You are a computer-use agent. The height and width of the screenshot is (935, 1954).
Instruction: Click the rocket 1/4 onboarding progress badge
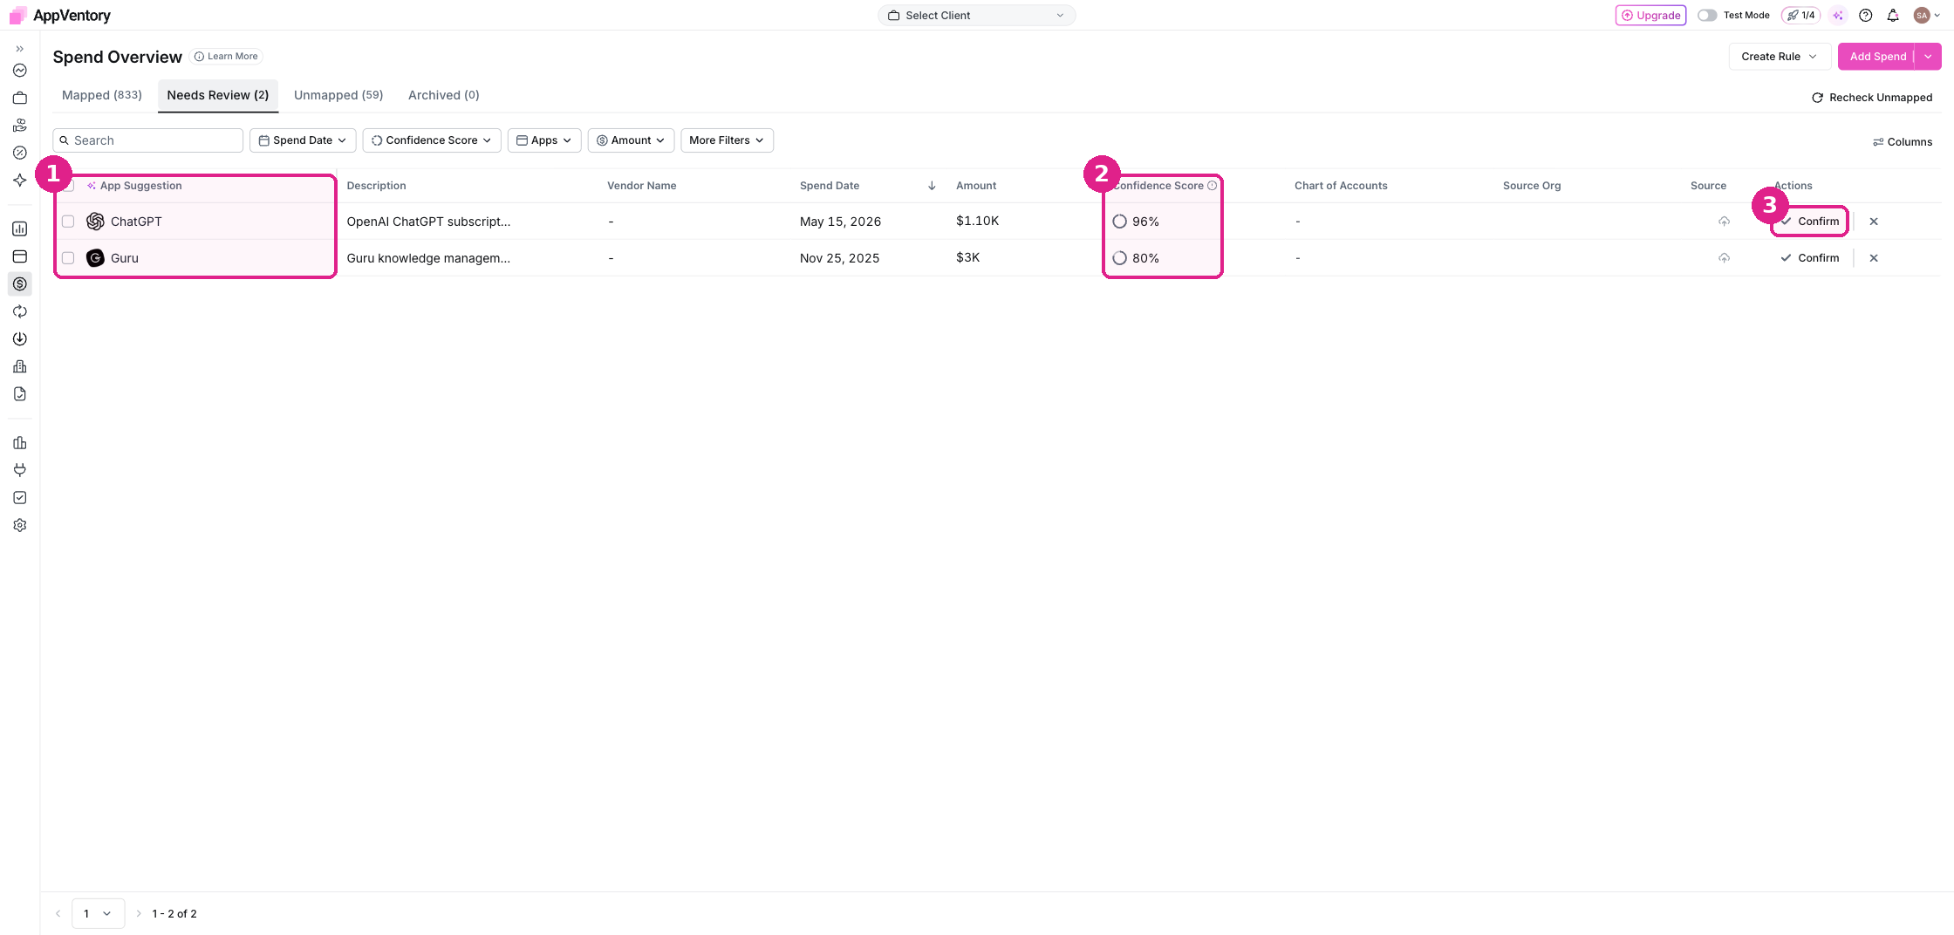[x=1800, y=15]
